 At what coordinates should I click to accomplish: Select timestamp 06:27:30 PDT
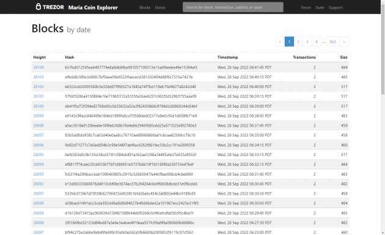coord(244,223)
